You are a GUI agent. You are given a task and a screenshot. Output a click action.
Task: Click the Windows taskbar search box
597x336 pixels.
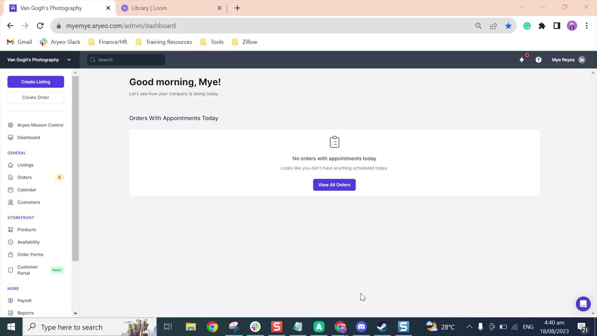pyautogui.click(x=90, y=327)
